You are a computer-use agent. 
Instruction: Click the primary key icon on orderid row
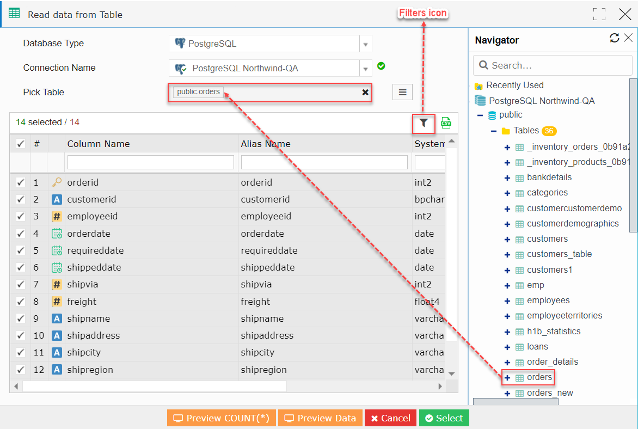coord(57,182)
